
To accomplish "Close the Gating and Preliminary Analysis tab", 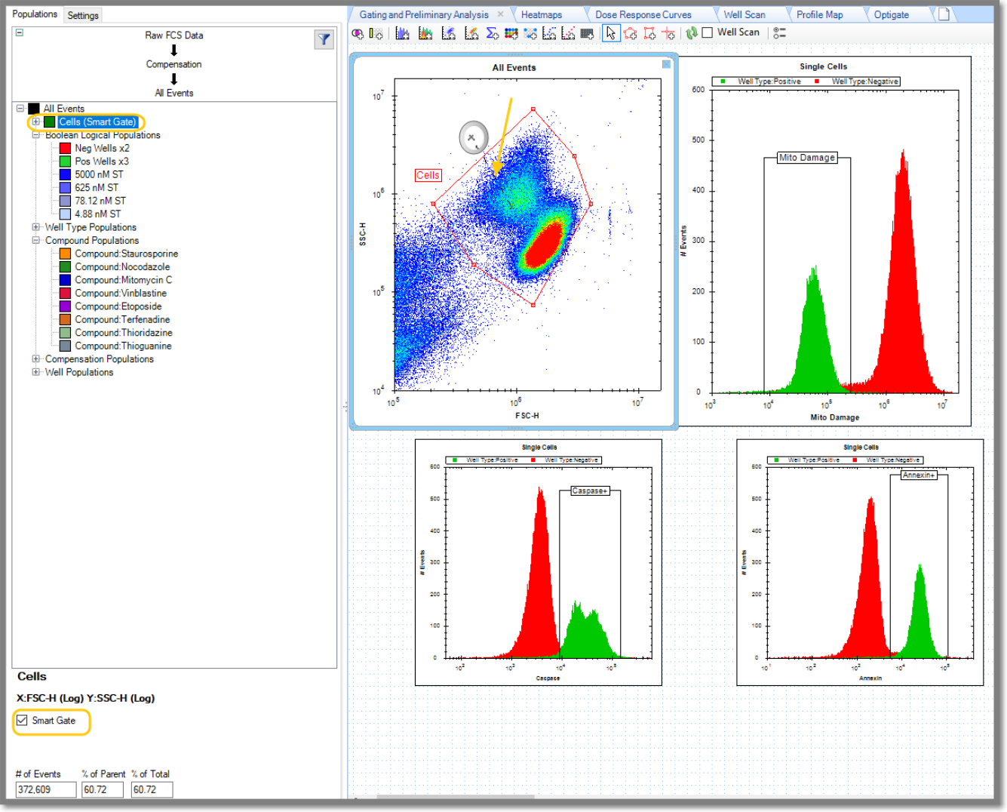I will (500, 14).
